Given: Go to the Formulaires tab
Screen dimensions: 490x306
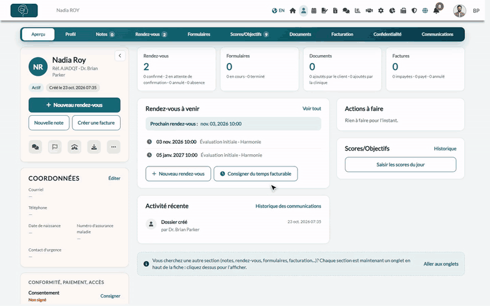Looking at the screenshot, I should [x=198, y=34].
